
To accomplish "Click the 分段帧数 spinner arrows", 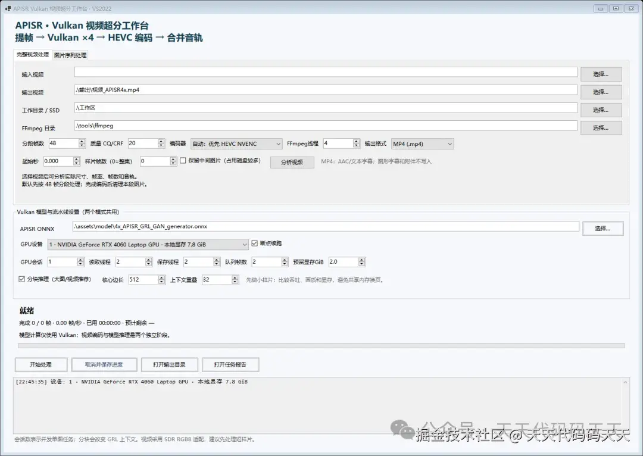I will click(82, 143).
